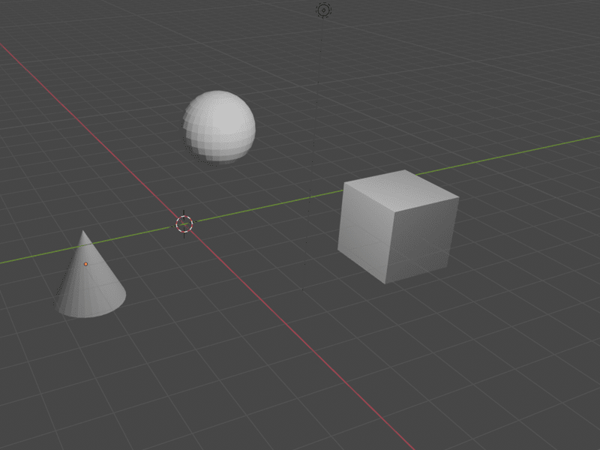
Task: Select the sphere object
Action: (x=219, y=127)
